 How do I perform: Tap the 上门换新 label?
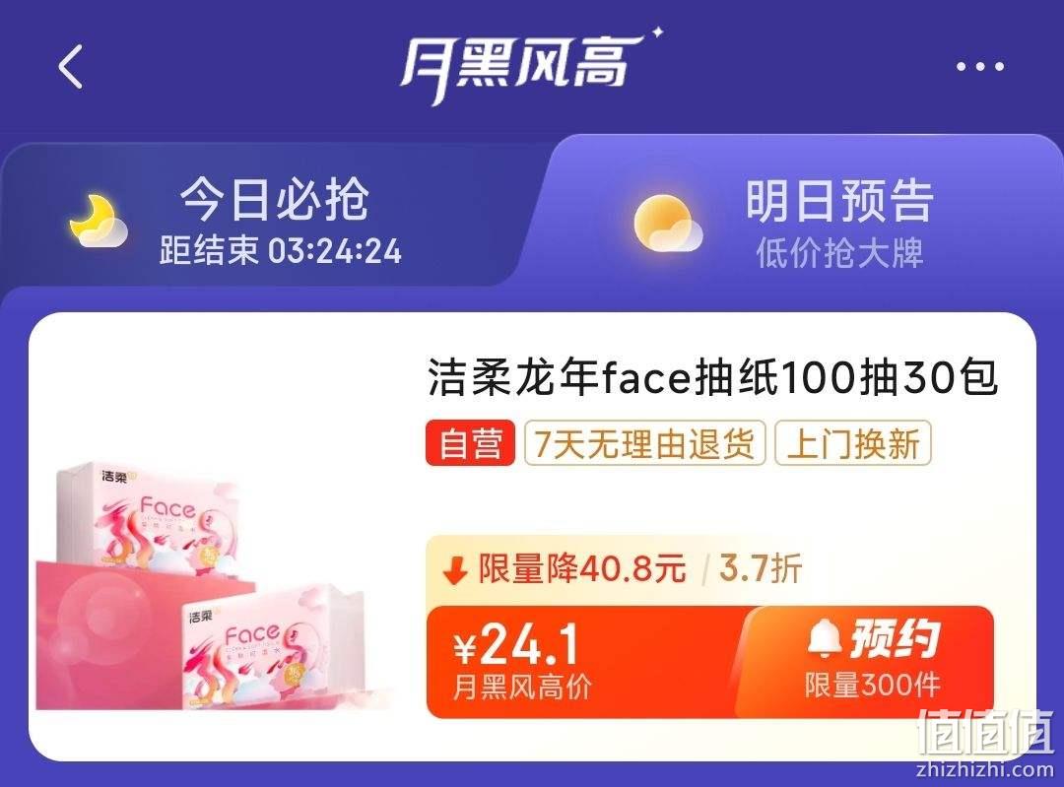pyautogui.click(x=853, y=443)
